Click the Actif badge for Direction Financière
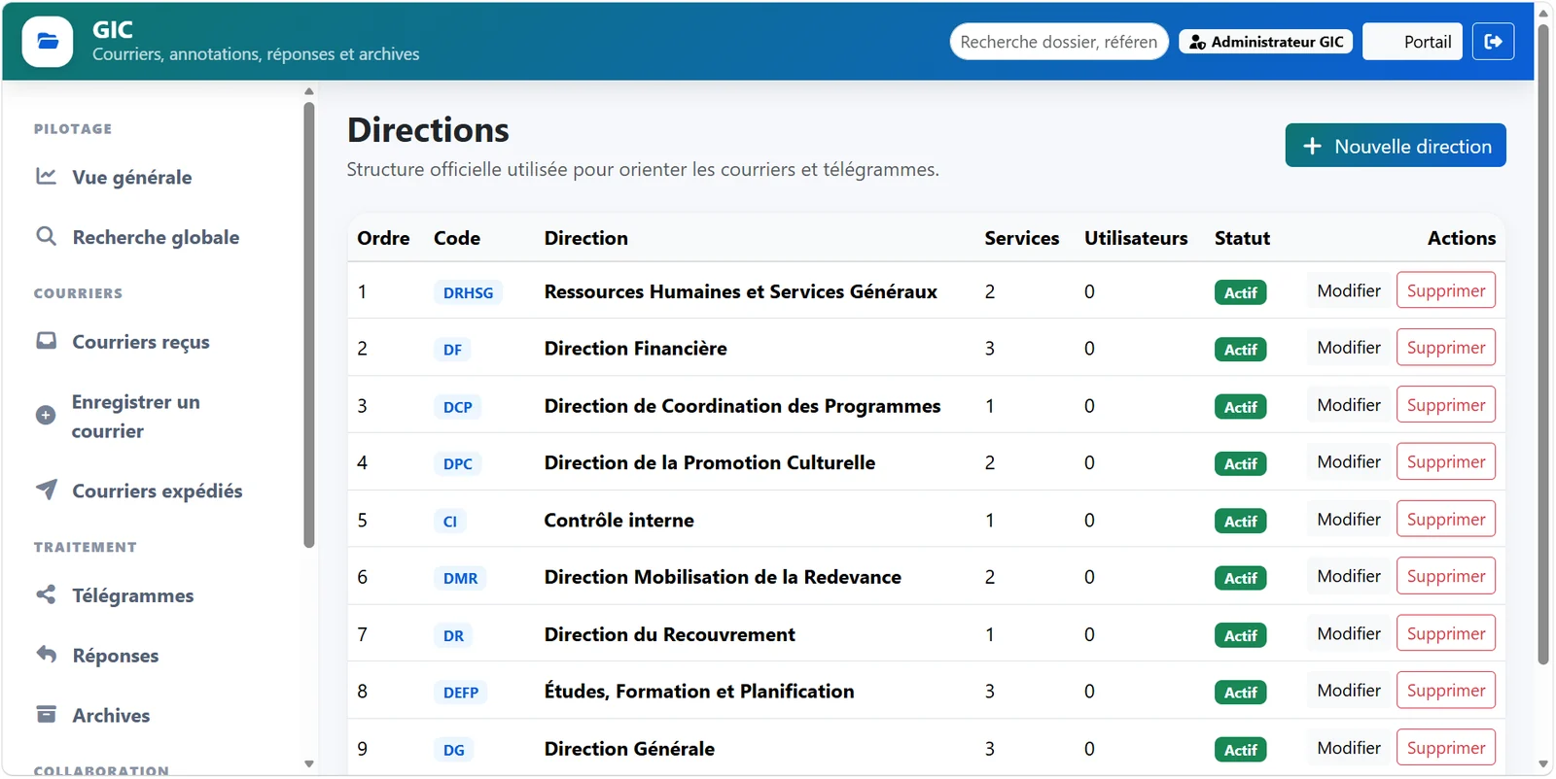The image size is (1556, 779). coord(1240,350)
